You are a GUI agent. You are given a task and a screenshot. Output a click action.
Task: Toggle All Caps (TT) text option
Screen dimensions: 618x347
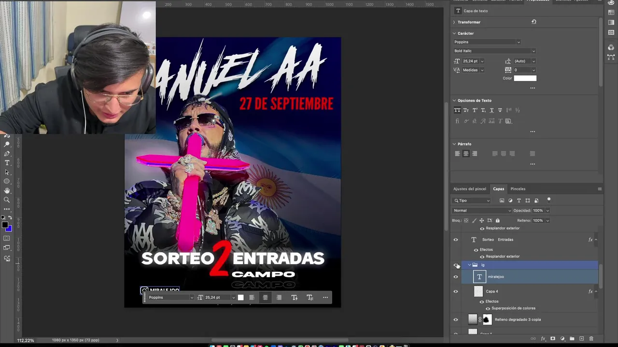[457, 110]
